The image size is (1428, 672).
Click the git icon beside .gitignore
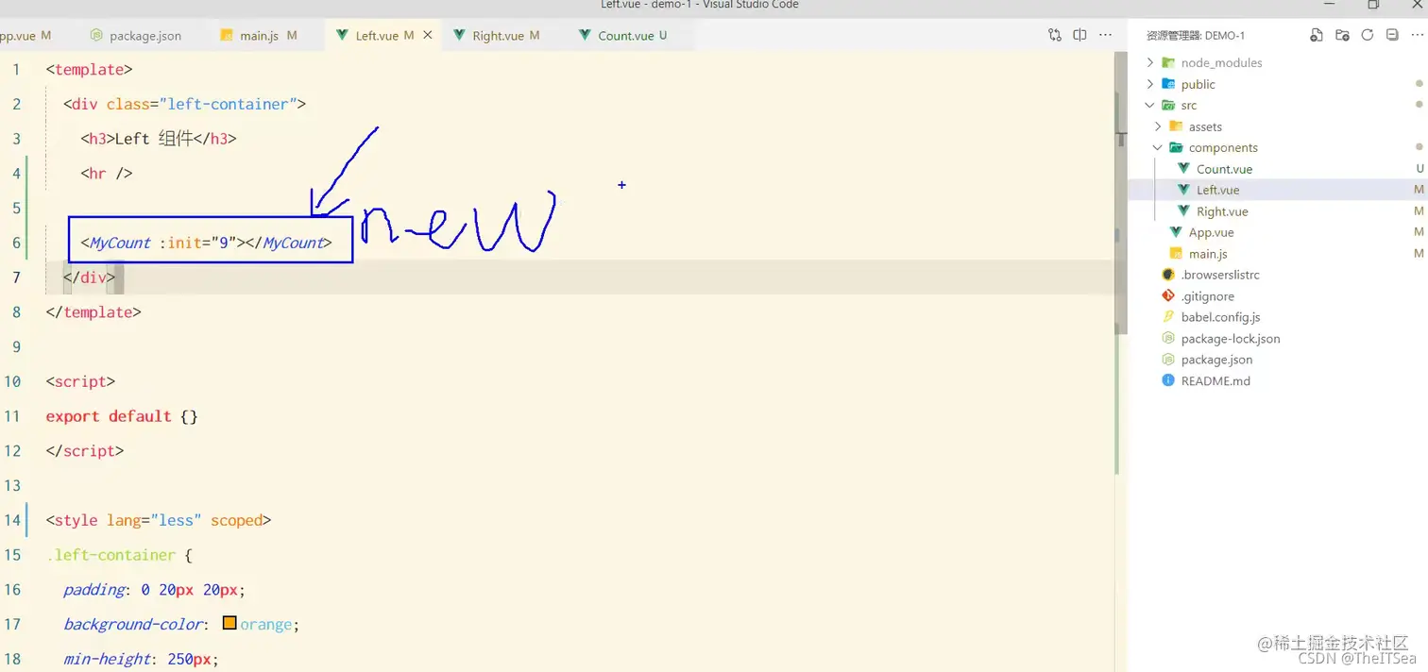pyautogui.click(x=1168, y=295)
